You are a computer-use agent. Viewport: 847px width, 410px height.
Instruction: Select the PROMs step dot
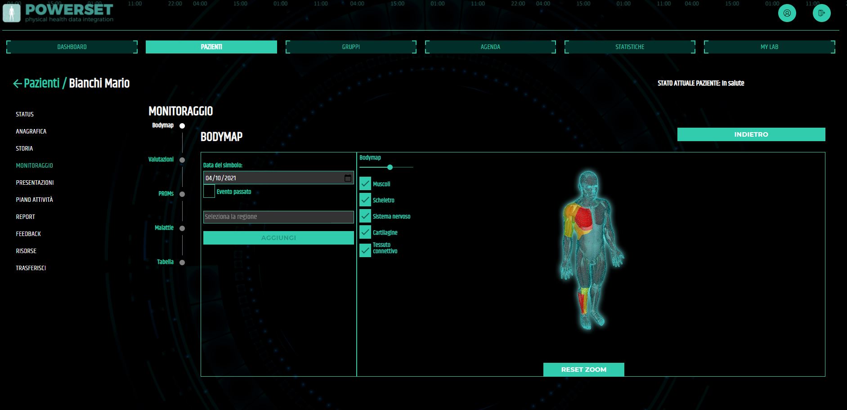(182, 194)
